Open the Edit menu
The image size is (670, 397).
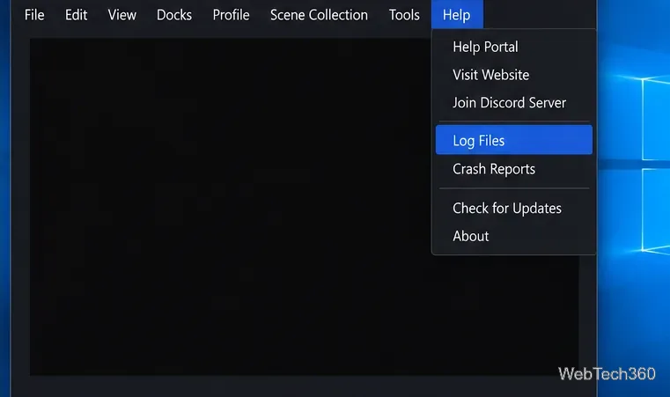click(x=76, y=15)
